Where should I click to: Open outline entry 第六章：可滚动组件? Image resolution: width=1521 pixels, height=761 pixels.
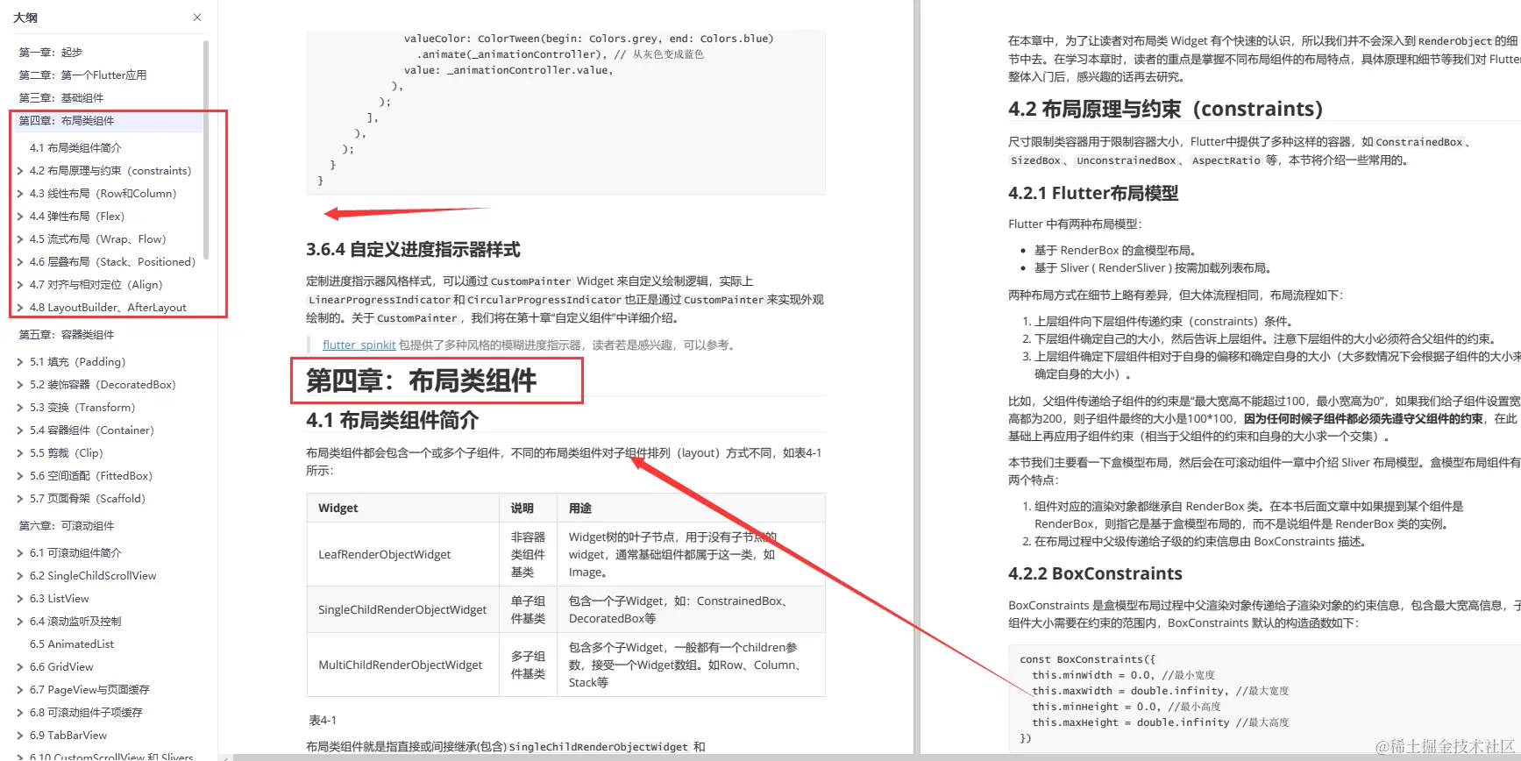pos(67,525)
